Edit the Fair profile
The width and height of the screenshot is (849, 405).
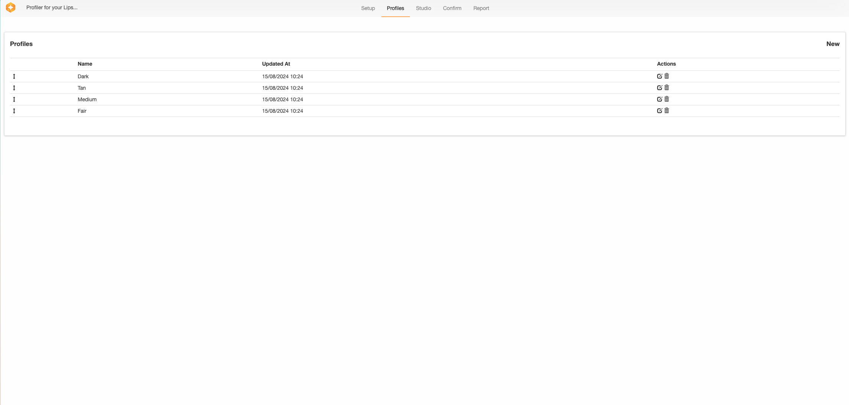coord(659,111)
